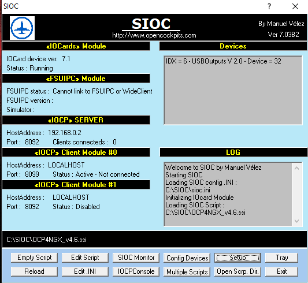This screenshot has width=308, height=283.
Task: Click 'Status : Disabled' text
Action: [76, 207]
